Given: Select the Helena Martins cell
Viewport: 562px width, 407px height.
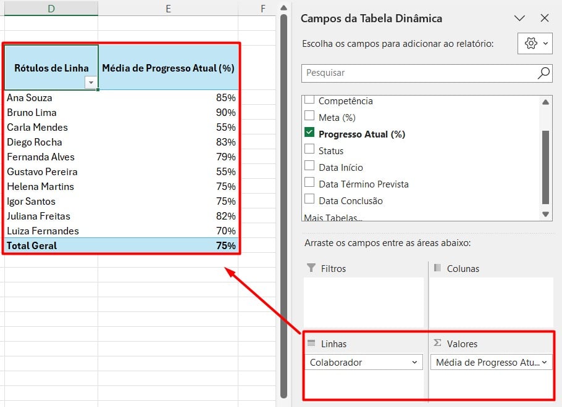Looking at the screenshot, I should [51, 186].
